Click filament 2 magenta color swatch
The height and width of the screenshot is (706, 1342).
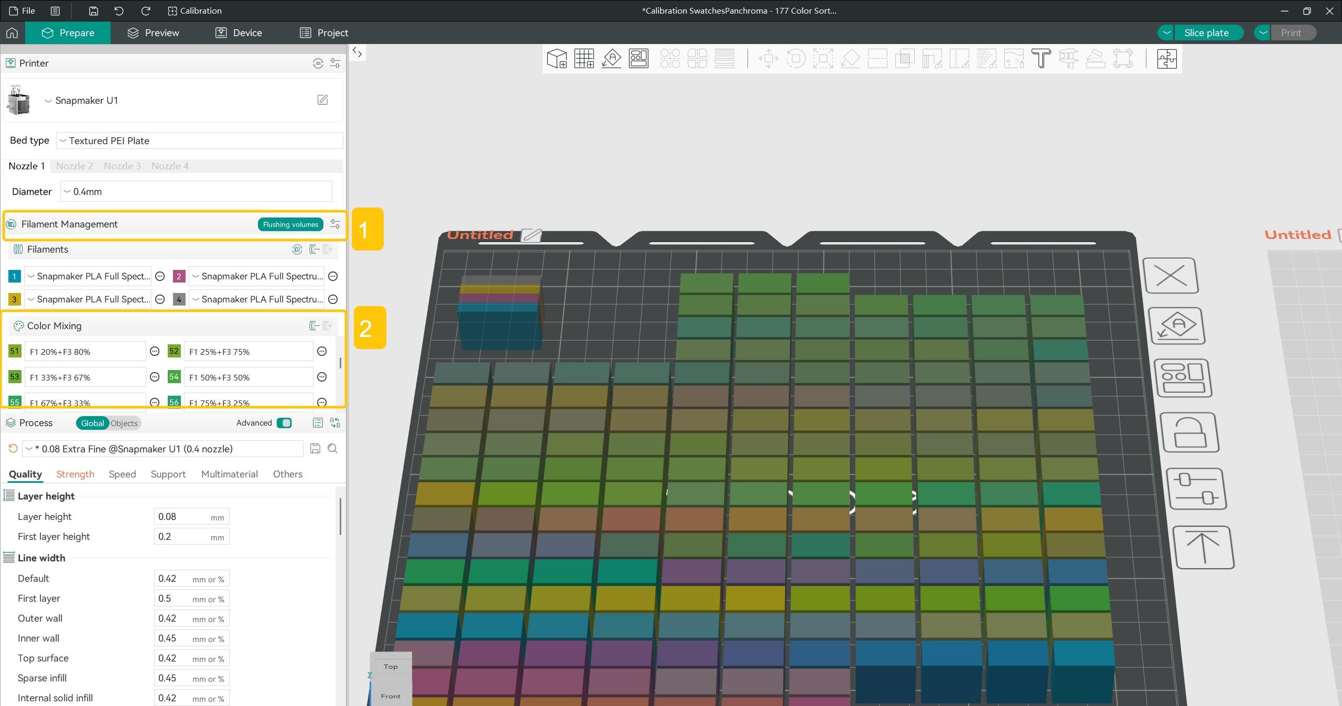[179, 276]
